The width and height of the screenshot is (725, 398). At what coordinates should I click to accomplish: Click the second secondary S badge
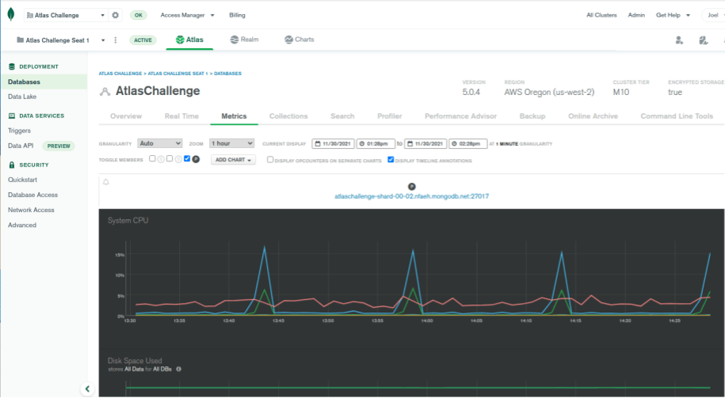(x=178, y=159)
